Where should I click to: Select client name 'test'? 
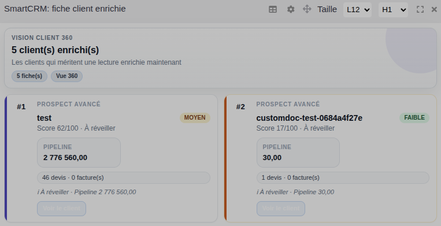[x=44, y=118]
